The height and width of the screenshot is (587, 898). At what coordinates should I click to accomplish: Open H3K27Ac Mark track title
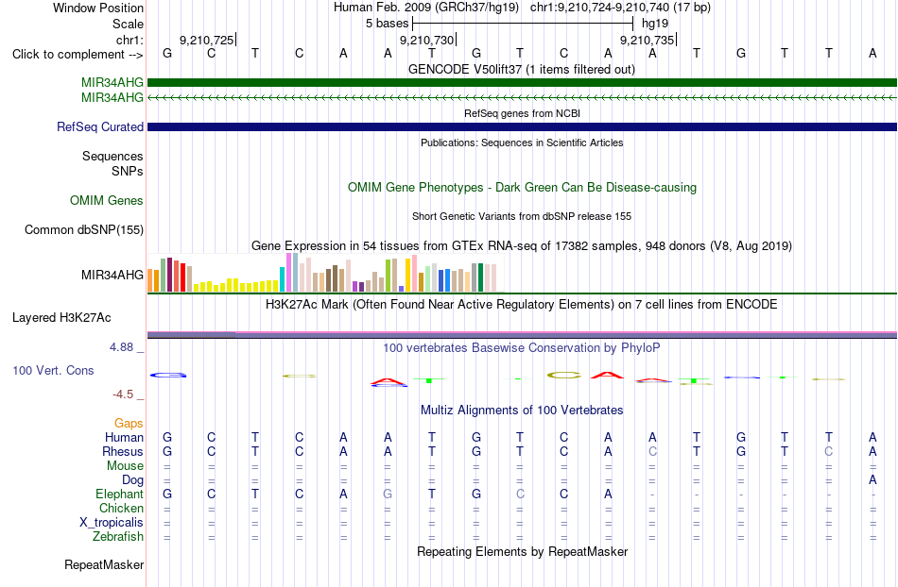click(522, 304)
